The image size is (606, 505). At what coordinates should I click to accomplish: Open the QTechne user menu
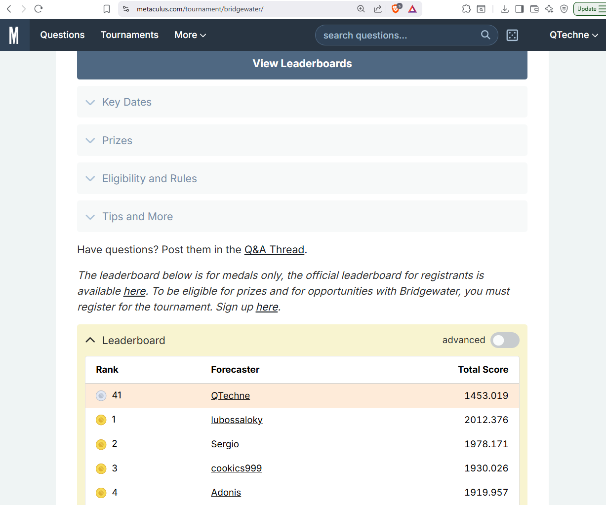[573, 35]
